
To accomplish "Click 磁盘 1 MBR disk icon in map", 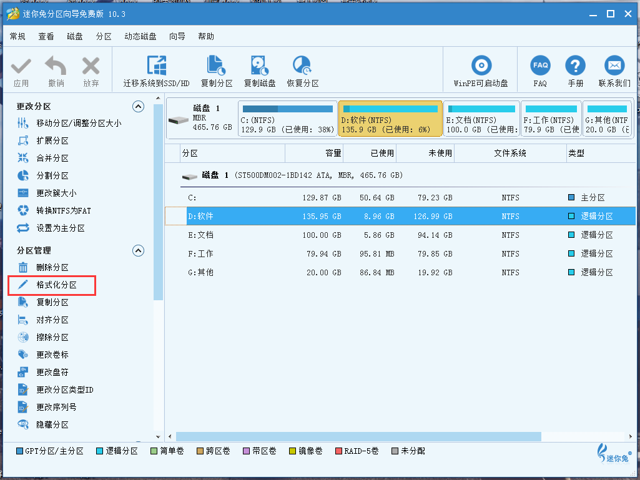I will [x=179, y=120].
